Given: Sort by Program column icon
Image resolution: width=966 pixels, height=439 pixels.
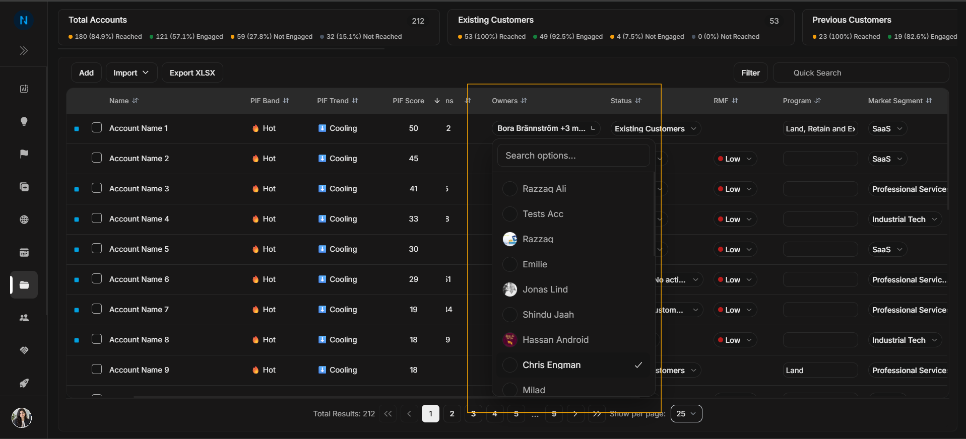Looking at the screenshot, I should click(x=818, y=101).
